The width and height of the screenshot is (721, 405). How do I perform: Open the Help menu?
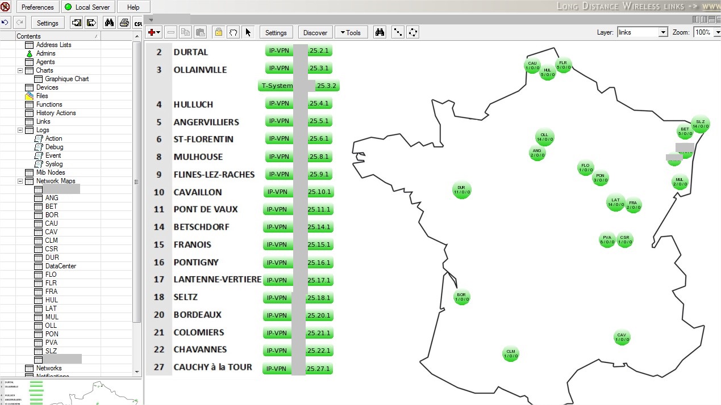pyautogui.click(x=134, y=7)
